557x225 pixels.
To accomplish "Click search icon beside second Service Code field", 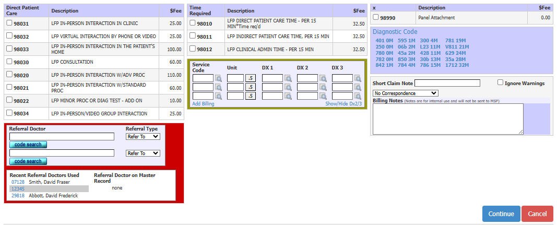I will tap(219, 87).
